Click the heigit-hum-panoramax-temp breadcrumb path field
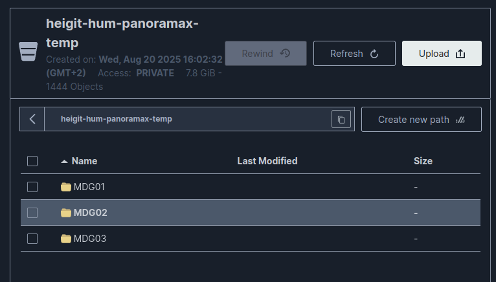 point(188,119)
